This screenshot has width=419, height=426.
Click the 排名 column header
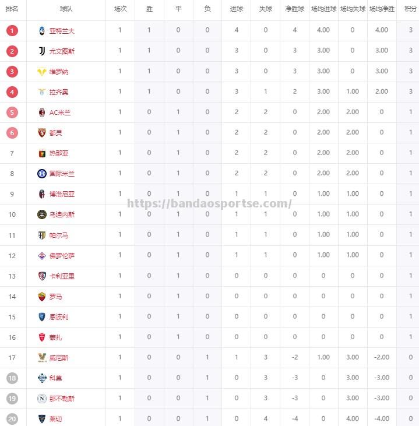12,9
